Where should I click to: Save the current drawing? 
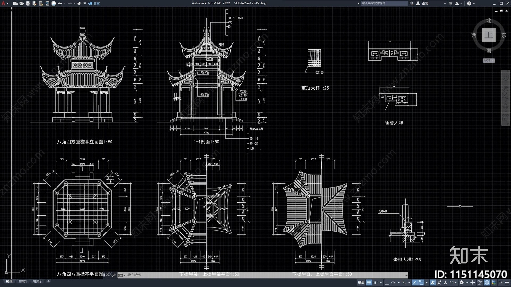28,4
